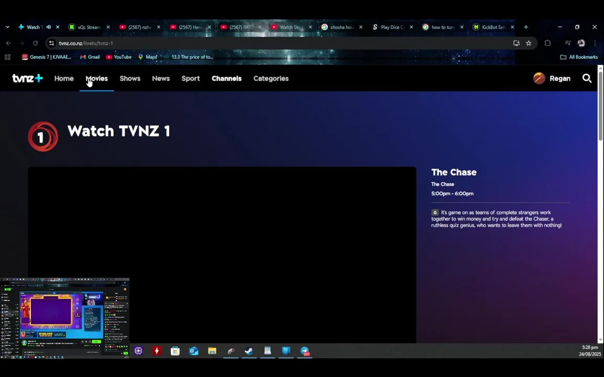Open the Sport section
The width and height of the screenshot is (604, 377).
191,79
